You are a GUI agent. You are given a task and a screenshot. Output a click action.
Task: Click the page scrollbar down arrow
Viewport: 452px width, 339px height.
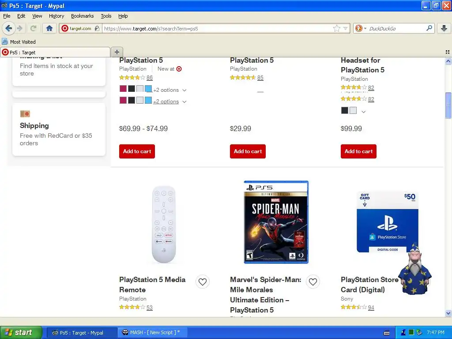click(x=448, y=313)
